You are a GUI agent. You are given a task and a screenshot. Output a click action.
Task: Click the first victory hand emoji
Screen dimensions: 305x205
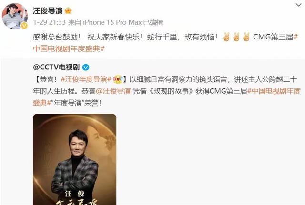tap(226, 37)
